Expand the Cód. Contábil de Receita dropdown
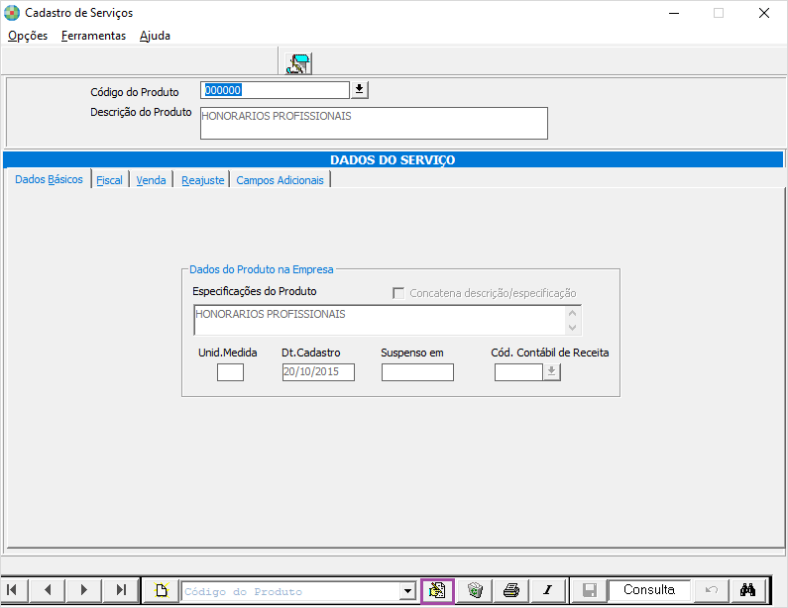The height and width of the screenshot is (608, 788). tap(552, 372)
